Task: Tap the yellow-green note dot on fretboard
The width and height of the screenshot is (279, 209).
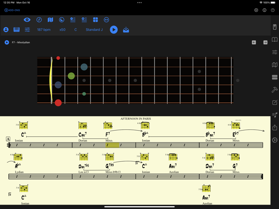Action: (71, 76)
